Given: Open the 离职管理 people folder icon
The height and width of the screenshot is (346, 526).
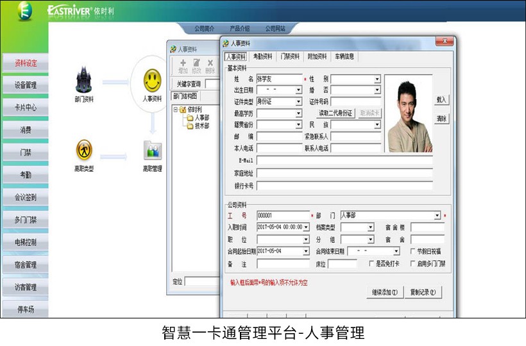Looking at the screenshot, I should tap(152, 151).
